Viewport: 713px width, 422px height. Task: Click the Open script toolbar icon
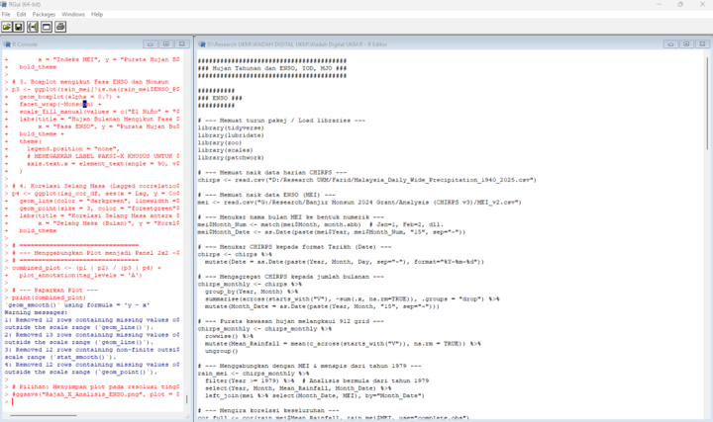coord(7,28)
